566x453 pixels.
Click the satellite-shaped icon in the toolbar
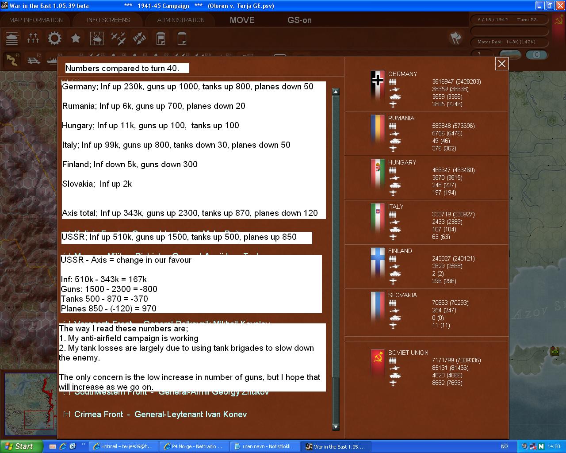139,38
